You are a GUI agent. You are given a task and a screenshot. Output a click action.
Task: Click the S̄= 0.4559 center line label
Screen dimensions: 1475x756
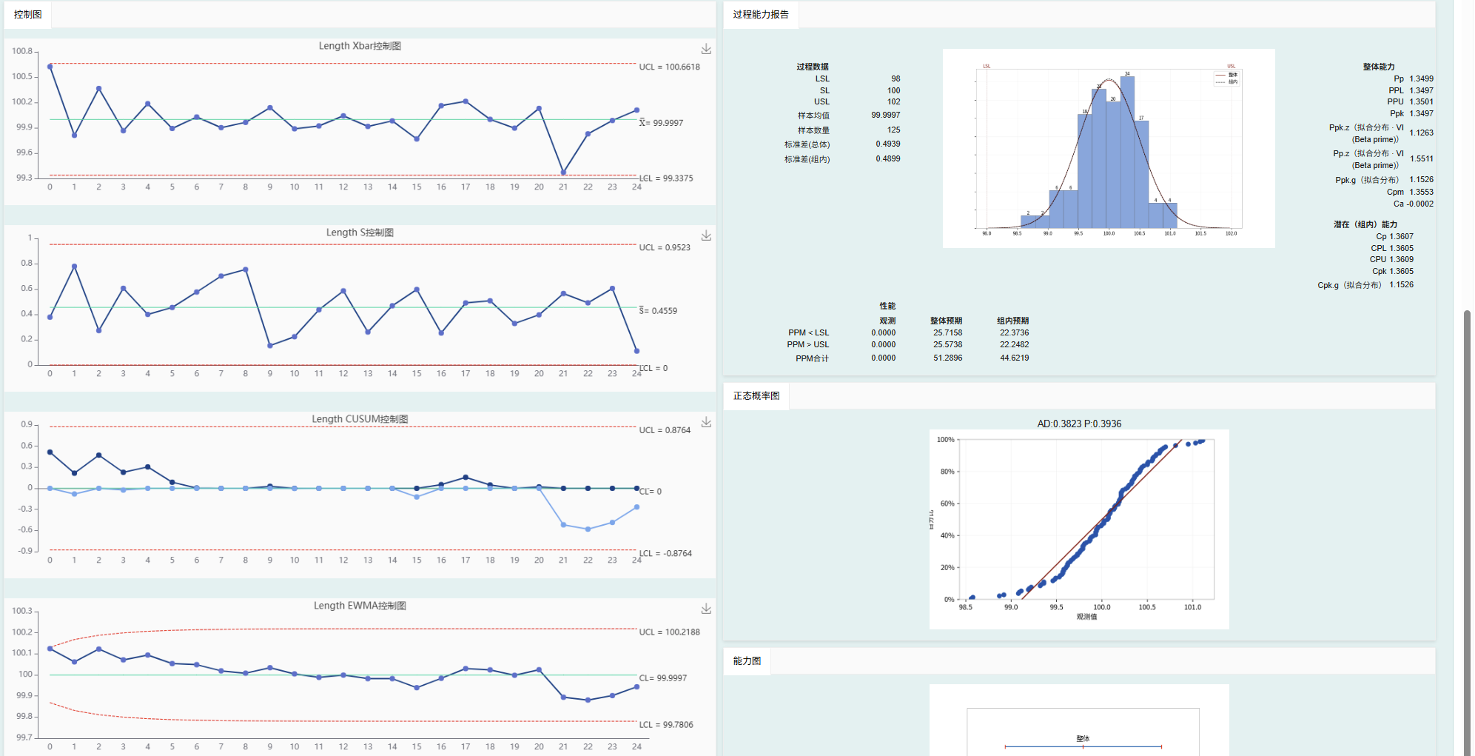(x=659, y=311)
